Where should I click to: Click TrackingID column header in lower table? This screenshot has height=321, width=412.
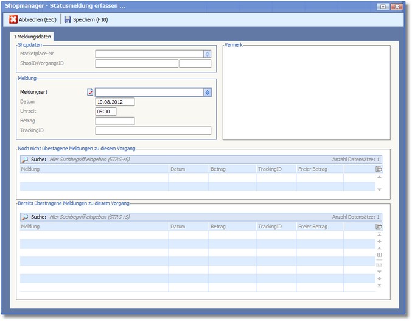[x=276, y=227]
